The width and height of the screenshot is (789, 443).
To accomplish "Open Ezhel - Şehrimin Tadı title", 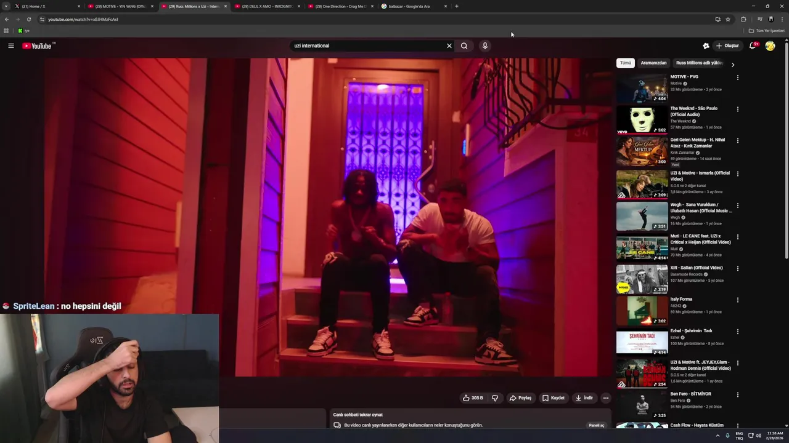I will tap(691, 330).
